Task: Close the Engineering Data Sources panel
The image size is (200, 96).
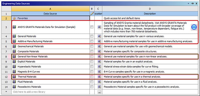Action: click(x=196, y=3)
